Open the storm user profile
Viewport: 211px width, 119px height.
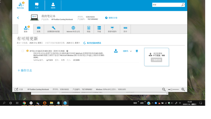pyautogui.click(x=53, y=5)
